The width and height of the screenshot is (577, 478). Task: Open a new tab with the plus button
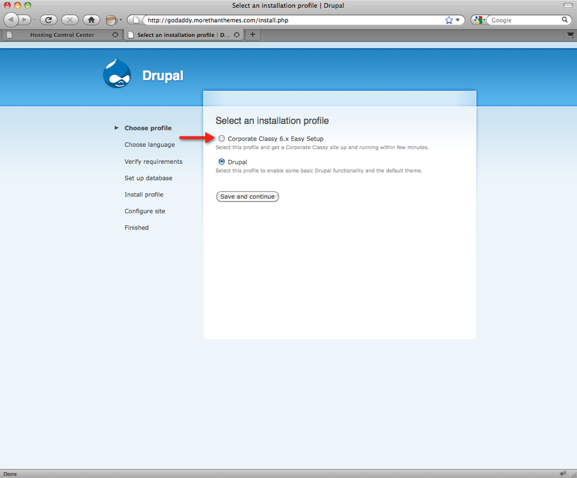[x=253, y=34]
